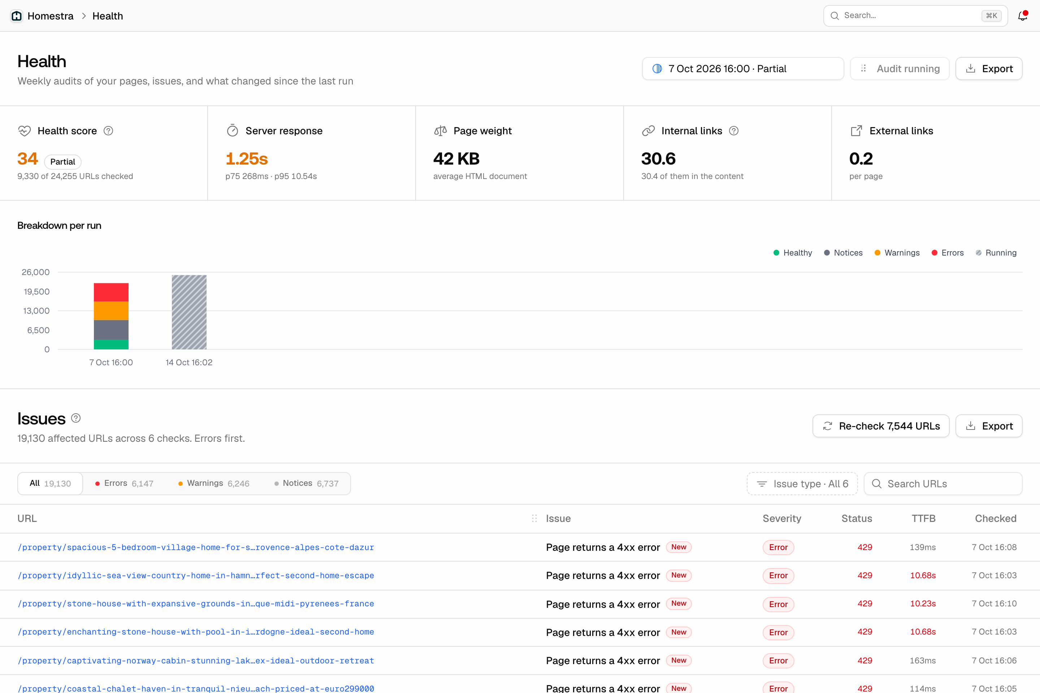Screen dimensions: 1040x693
Task: Export the Issues list
Action: pos(989,426)
